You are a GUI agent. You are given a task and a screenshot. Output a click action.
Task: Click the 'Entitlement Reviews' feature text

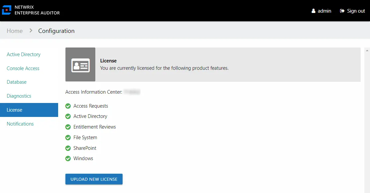click(x=95, y=127)
